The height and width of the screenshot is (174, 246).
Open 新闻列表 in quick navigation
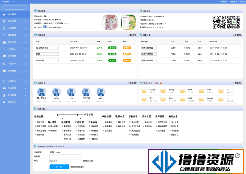(x=68, y=126)
